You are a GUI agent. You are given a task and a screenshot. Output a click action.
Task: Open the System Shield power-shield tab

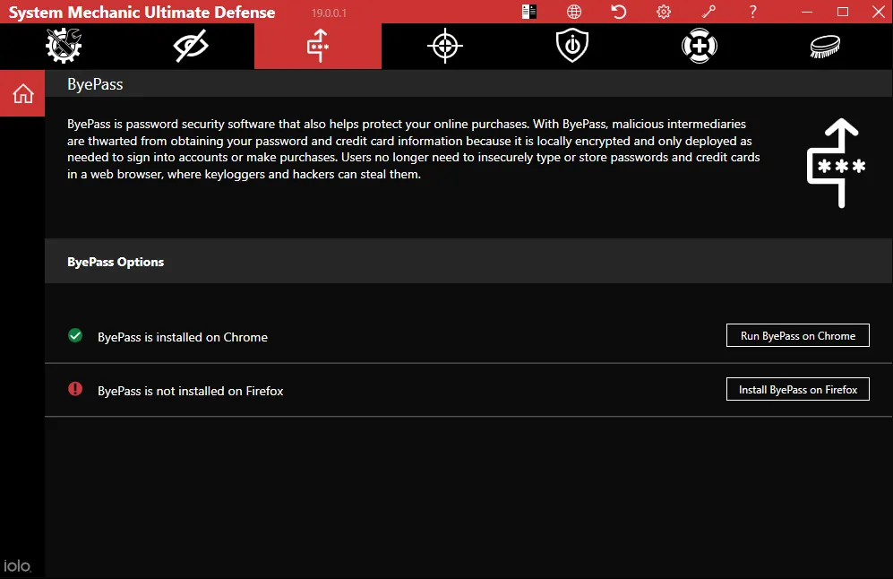[571, 46]
